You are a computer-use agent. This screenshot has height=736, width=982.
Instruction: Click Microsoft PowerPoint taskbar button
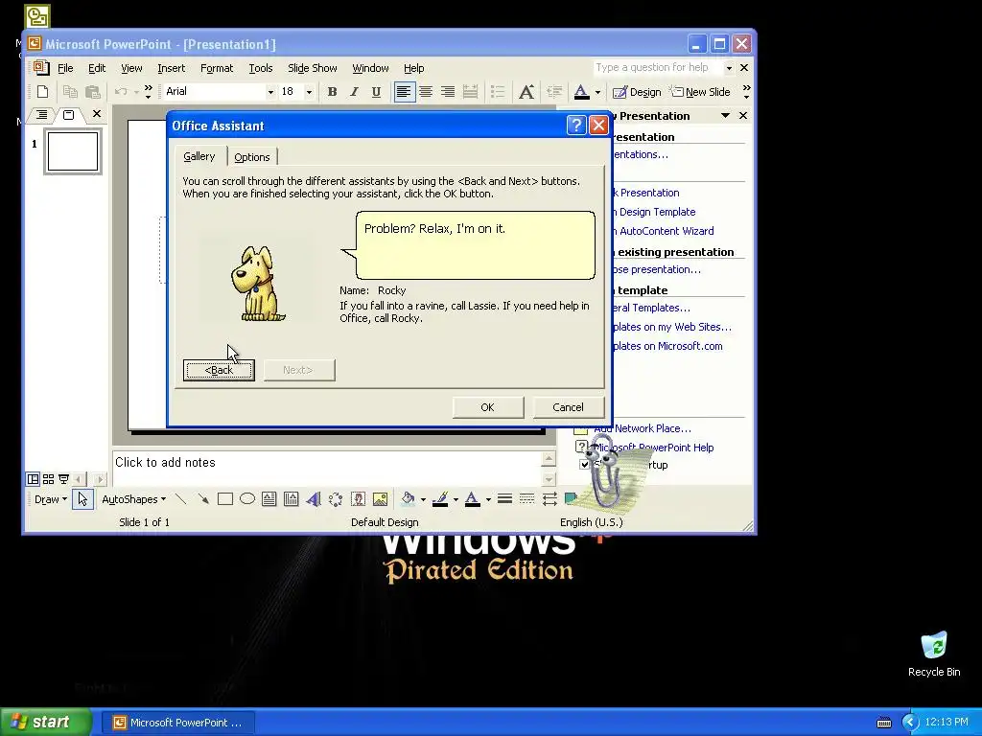click(x=177, y=723)
